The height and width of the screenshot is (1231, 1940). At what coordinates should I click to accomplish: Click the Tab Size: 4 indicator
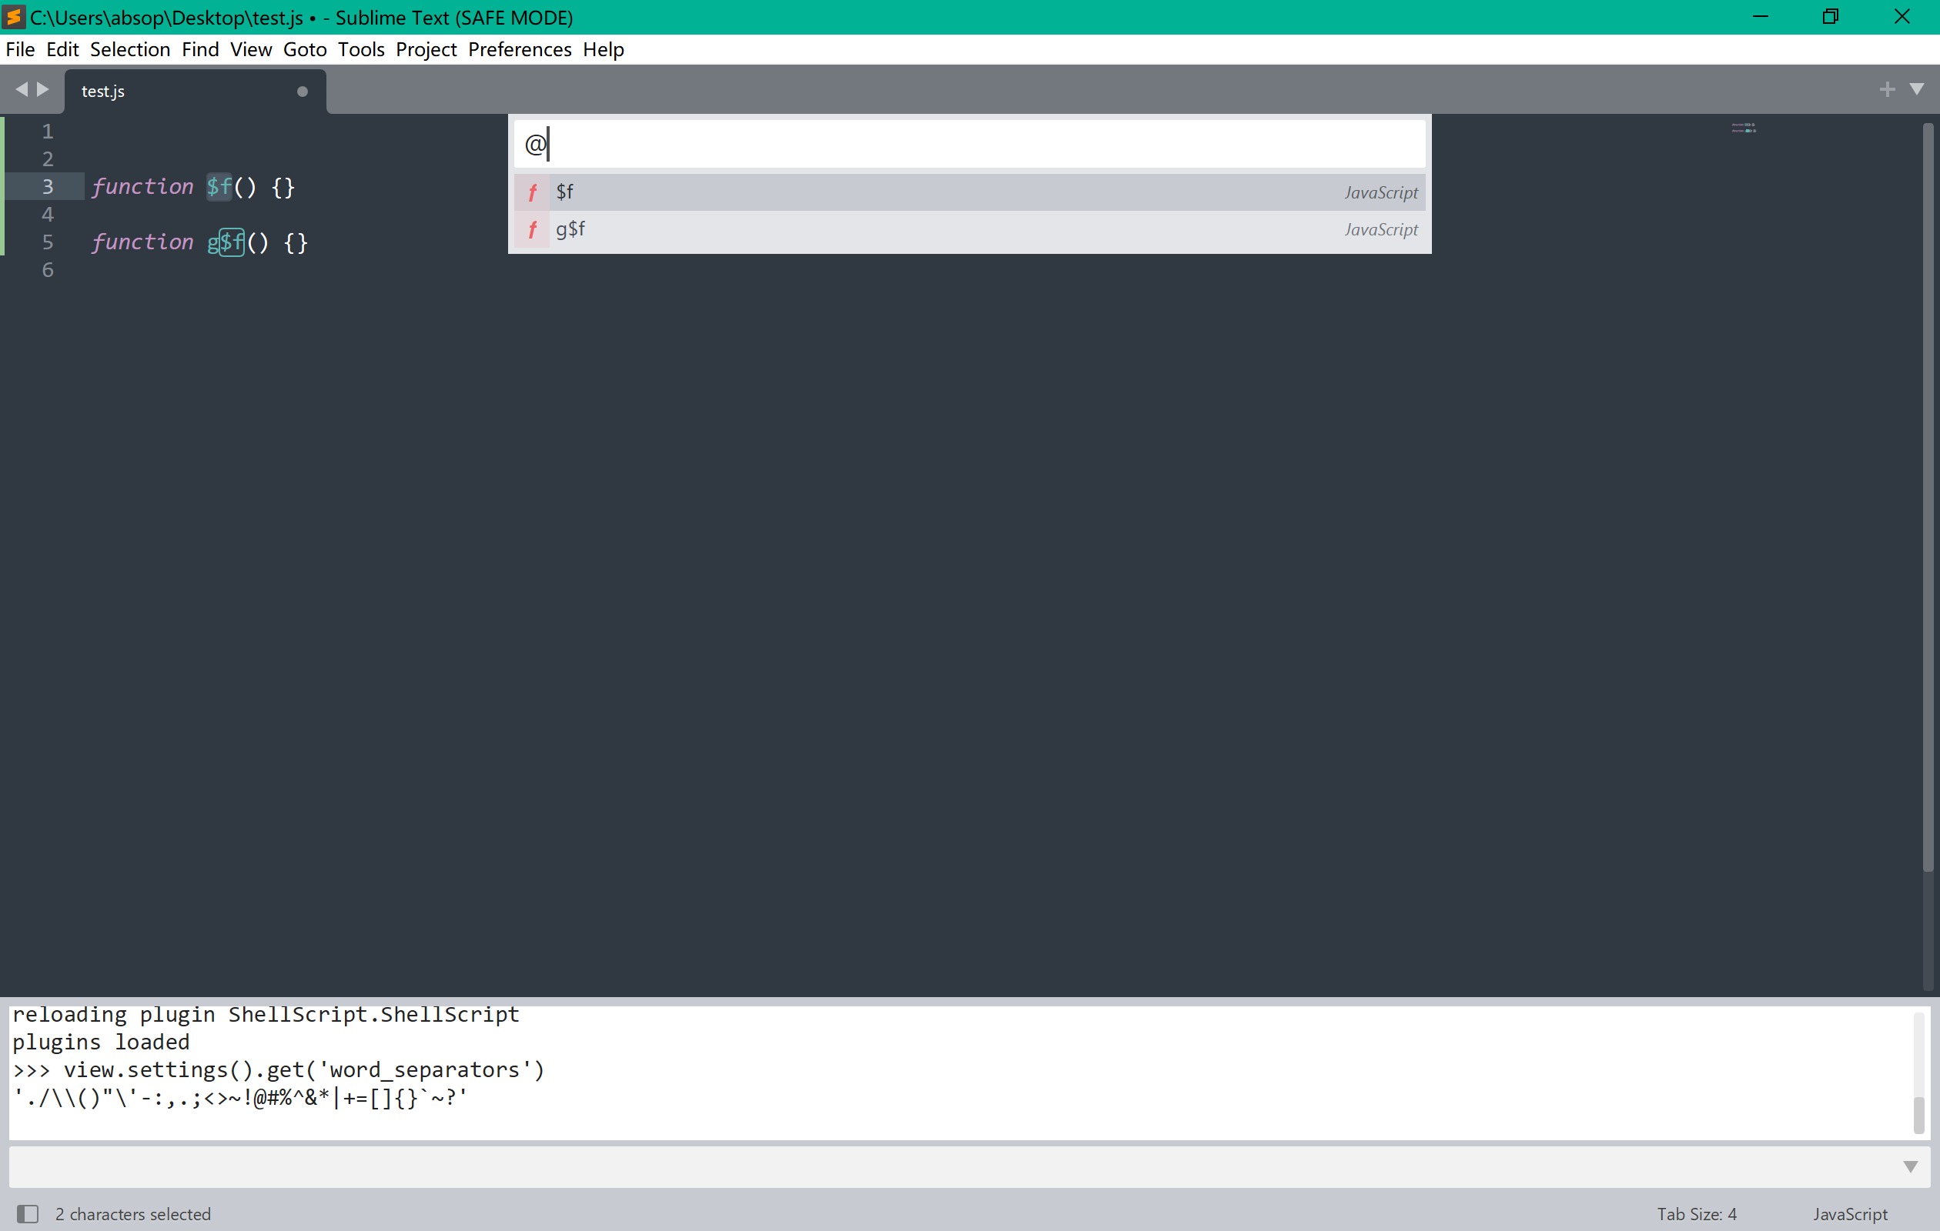pos(1696,1213)
